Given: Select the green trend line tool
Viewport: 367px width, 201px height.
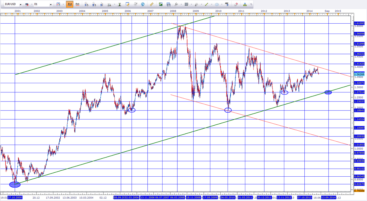Looking at the screenshot, I should (x=206, y=4).
